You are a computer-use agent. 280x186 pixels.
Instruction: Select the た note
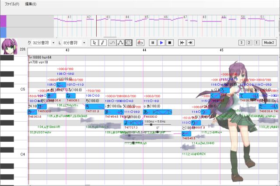pos(266,107)
